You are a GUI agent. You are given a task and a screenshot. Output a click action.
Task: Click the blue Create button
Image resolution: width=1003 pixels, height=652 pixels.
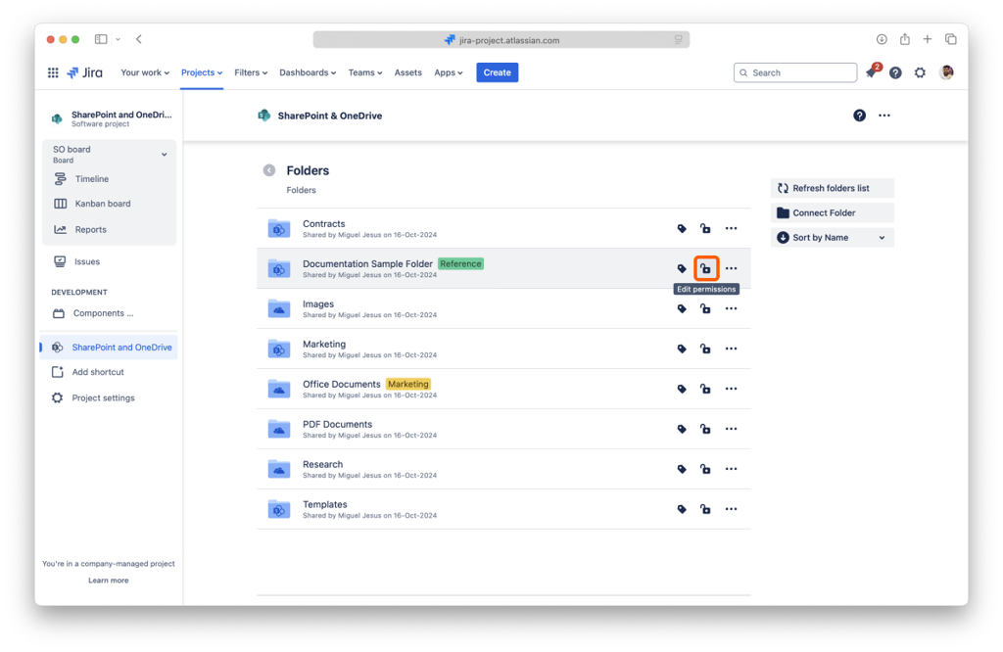[497, 72]
